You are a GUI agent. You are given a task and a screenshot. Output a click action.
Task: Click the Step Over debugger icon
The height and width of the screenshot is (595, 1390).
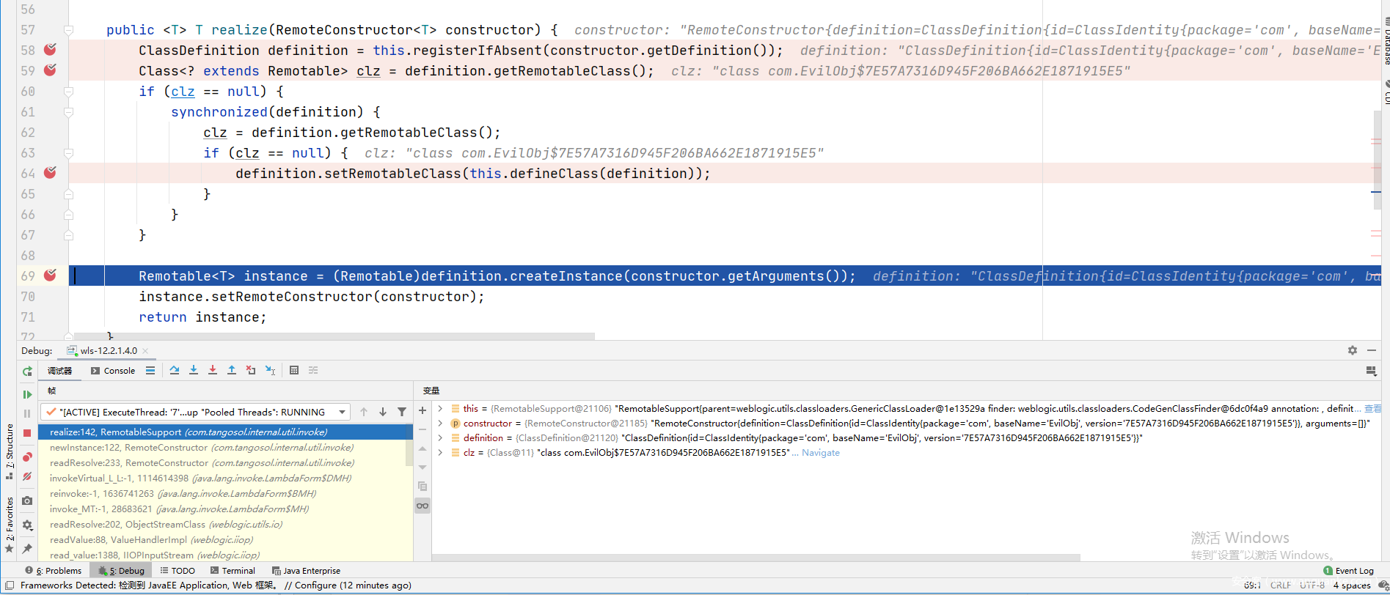point(175,370)
